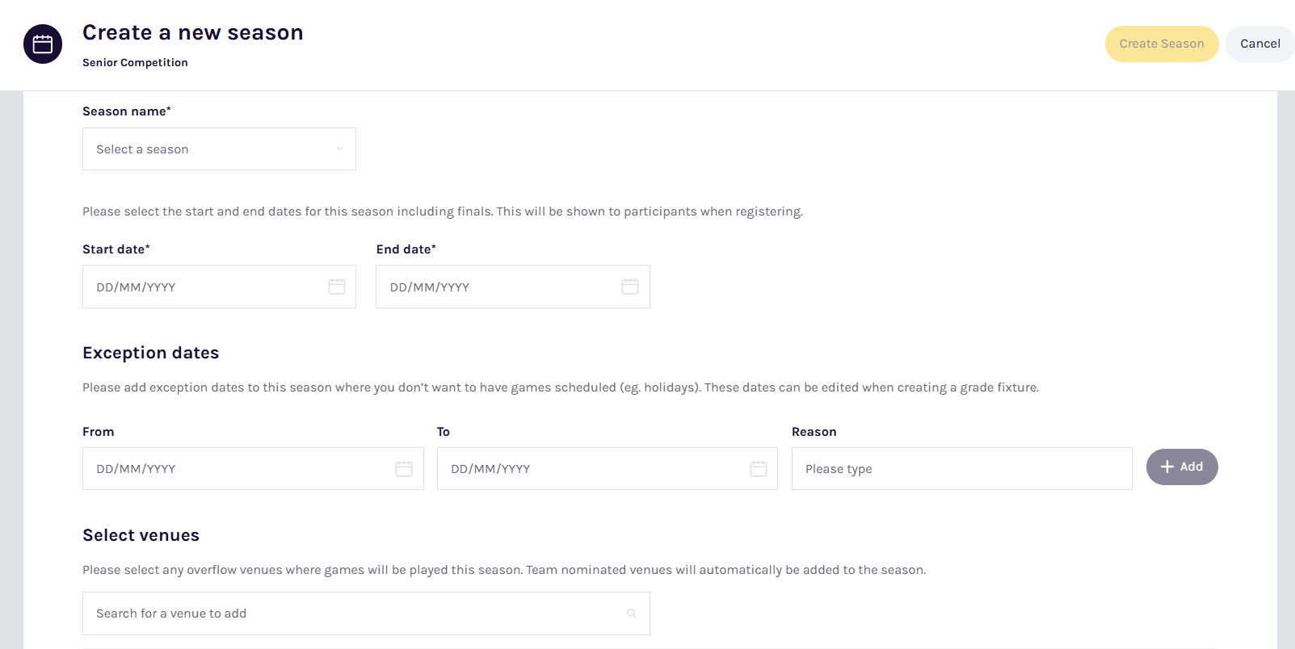The image size is (1295, 649).
Task: Click the 'Search for a venue to add' box
Action: tap(355, 613)
